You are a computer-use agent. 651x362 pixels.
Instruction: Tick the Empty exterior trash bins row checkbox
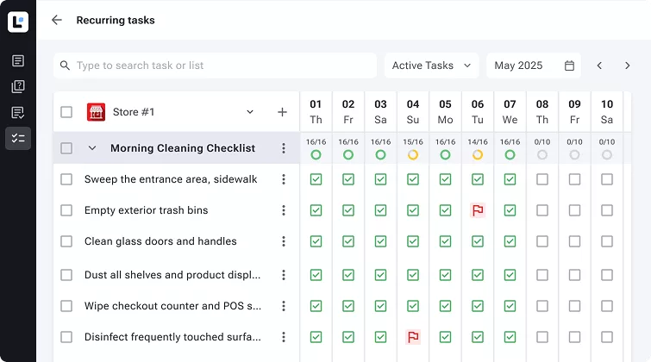click(x=66, y=210)
